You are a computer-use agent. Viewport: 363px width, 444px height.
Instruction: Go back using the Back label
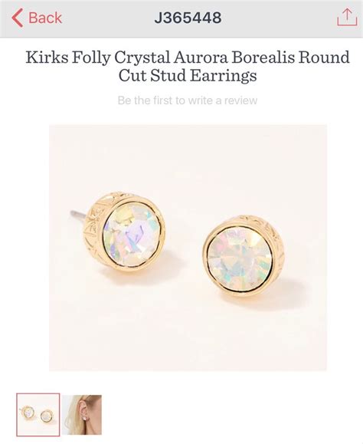[x=45, y=18]
